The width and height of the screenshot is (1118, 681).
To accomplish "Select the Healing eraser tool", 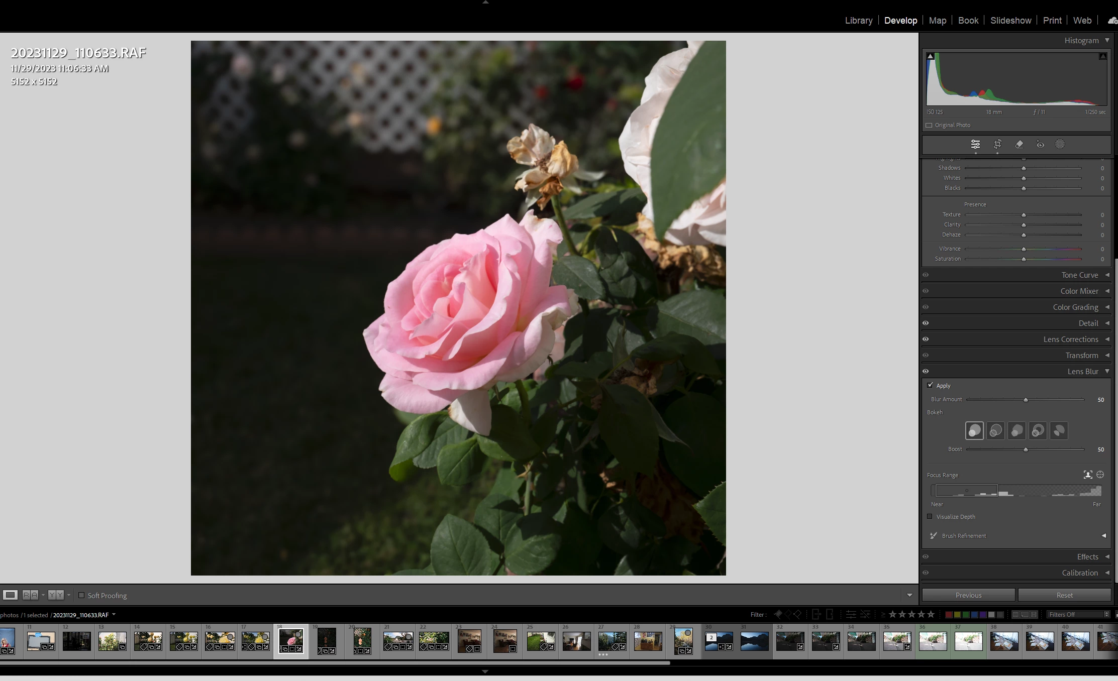I will click(x=1019, y=145).
